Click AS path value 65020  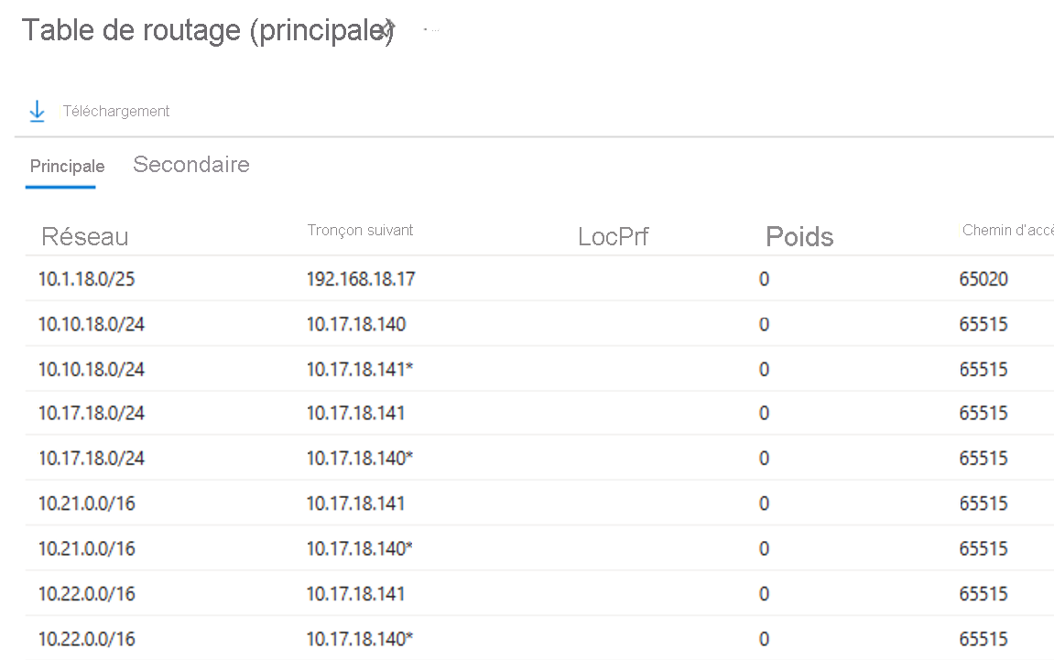pos(983,279)
